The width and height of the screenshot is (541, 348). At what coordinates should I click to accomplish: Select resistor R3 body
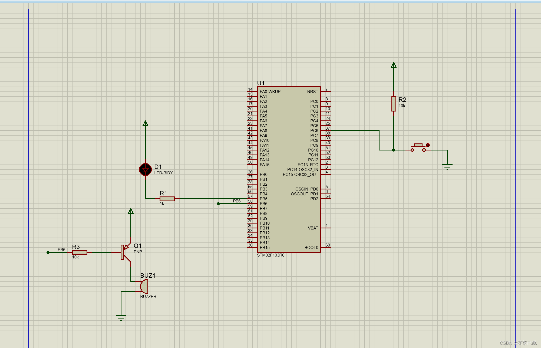click(x=80, y=252)
